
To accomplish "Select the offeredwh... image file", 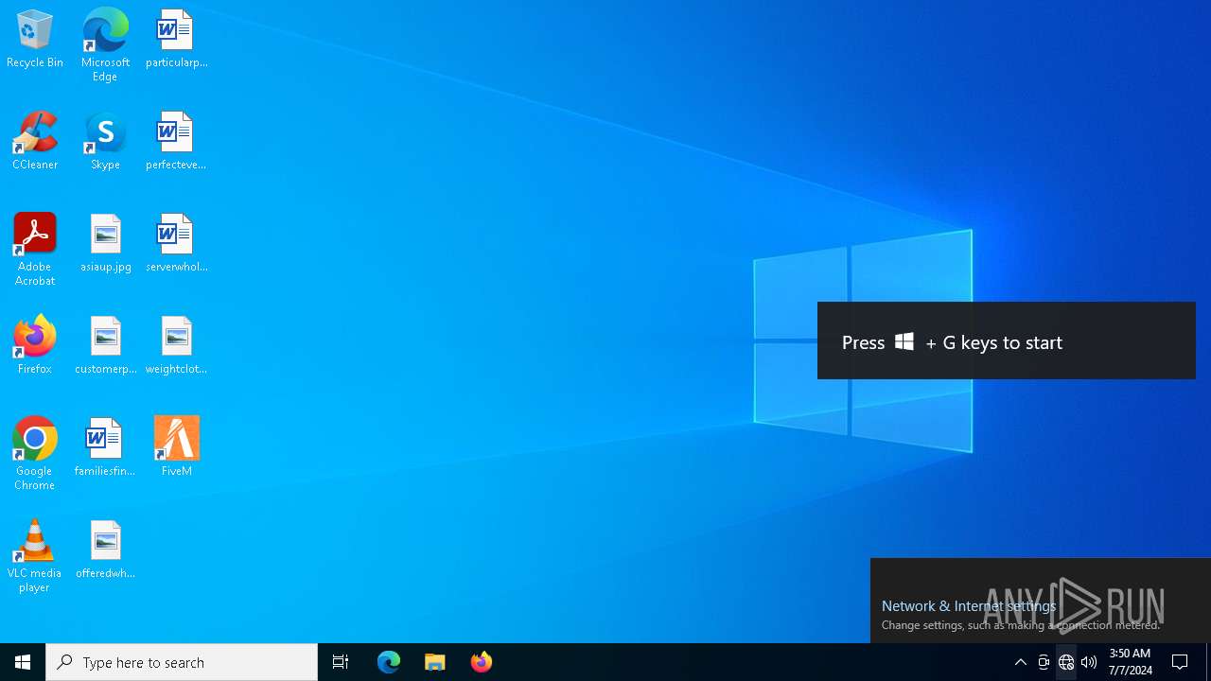I will pyautogui.click(x=105, y=550).
